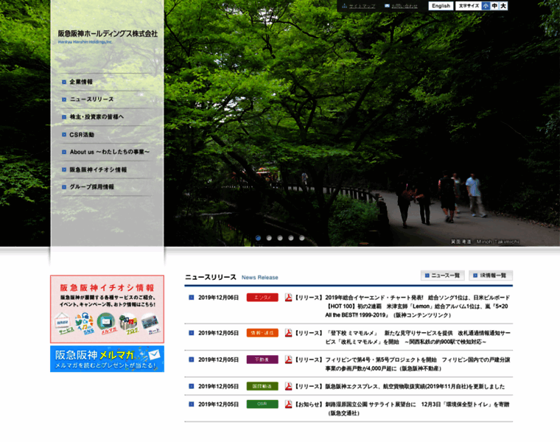Screen dimensions: 560x442
Task: Switch site language to English
Action: (x=441, y=6)
